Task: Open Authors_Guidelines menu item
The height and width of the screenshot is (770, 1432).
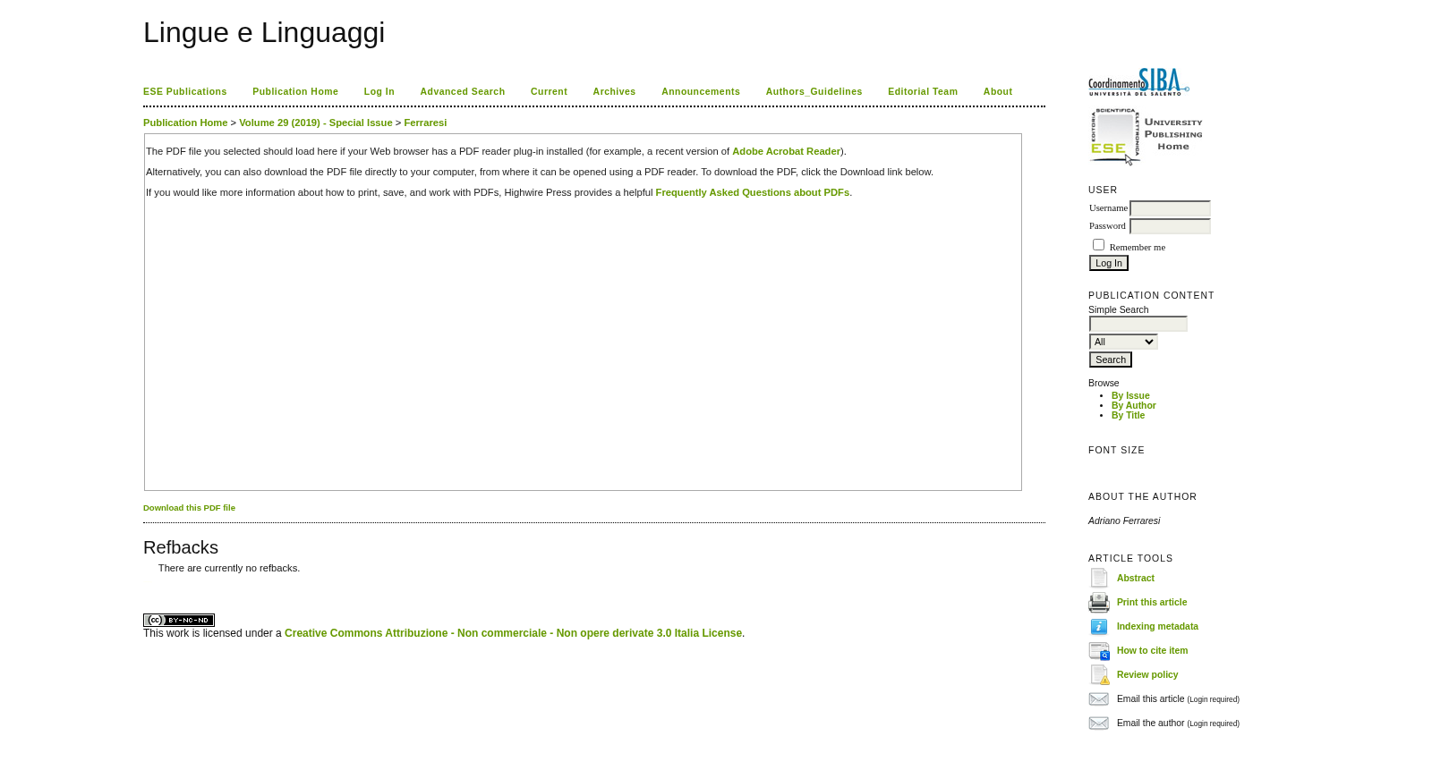Action: point(814,91)
